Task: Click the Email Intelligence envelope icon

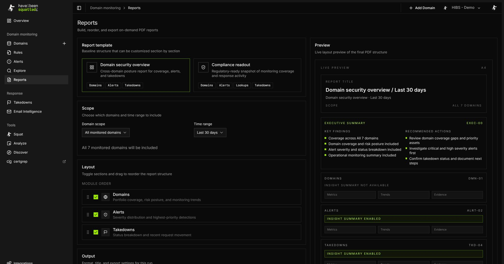Action: 9,112
